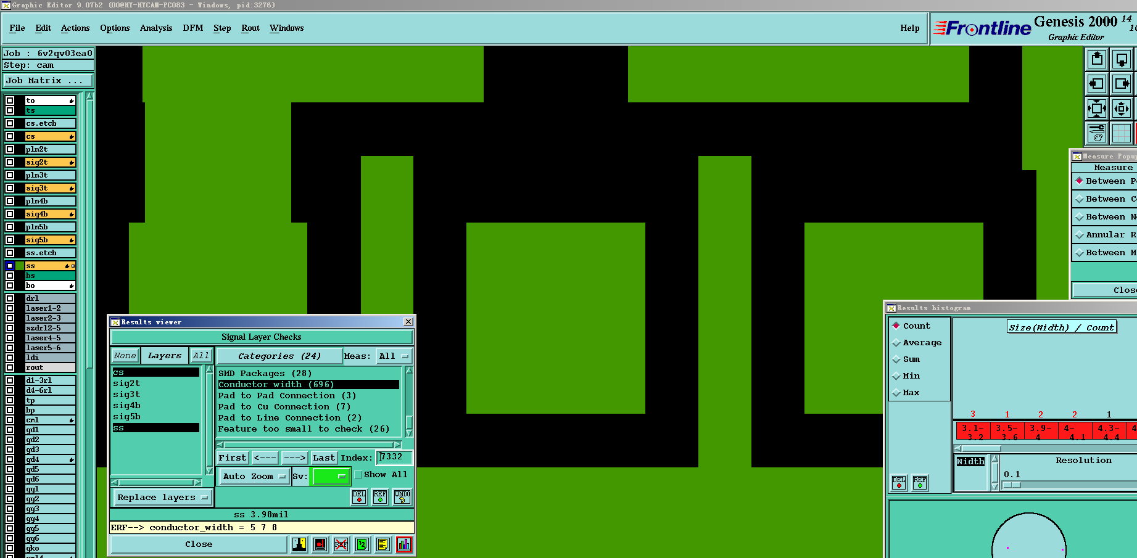
Task: Enable the Show All checkbox
Action: (358, 475)
